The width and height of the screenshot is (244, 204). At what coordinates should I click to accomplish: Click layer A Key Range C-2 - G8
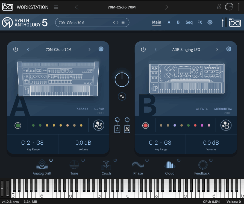point(32,143)
